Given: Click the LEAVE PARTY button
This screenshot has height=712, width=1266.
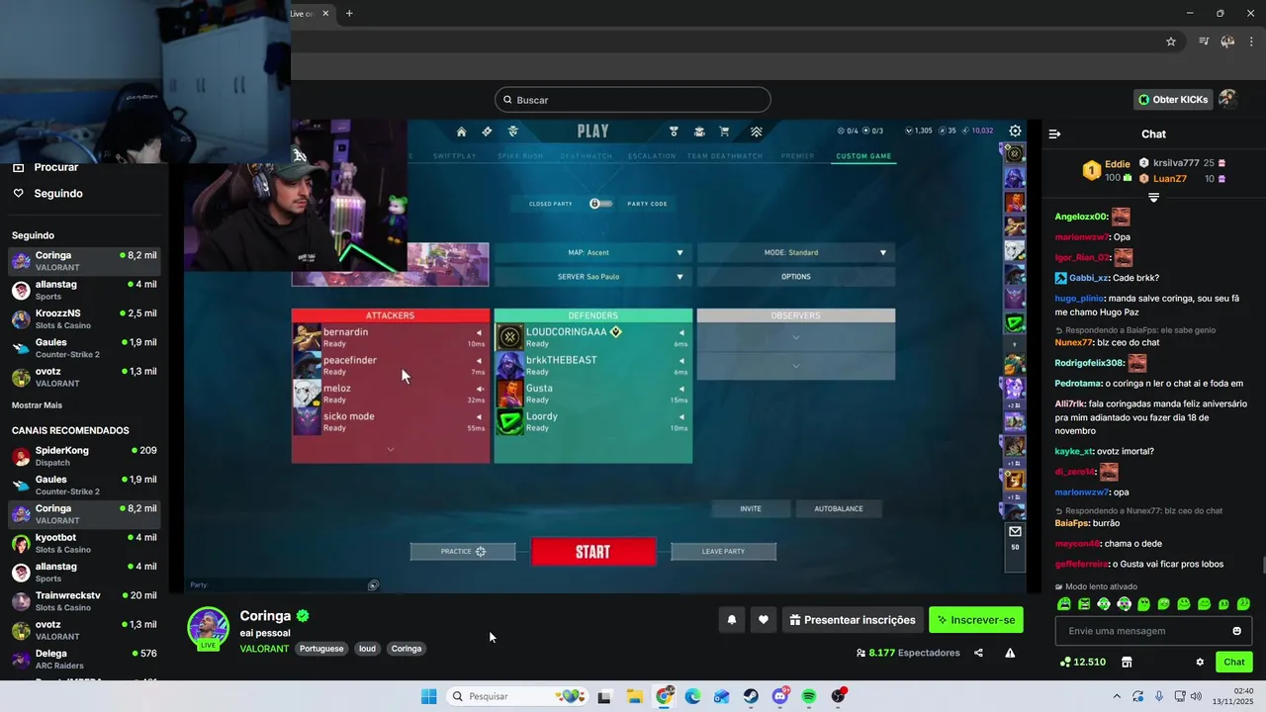Looking at the screenshot, I should click(723, 551).
